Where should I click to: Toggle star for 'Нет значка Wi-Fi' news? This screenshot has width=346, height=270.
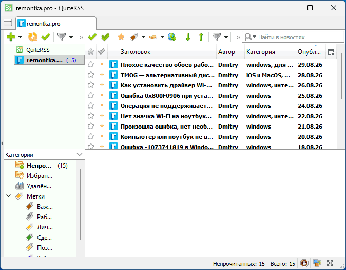pos(91,116)
